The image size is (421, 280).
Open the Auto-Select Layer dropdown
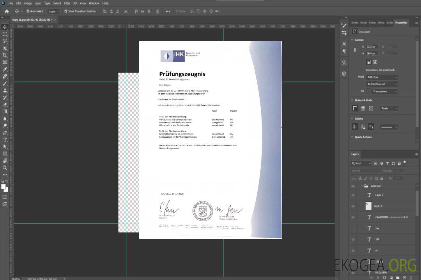tap(54, 12)
